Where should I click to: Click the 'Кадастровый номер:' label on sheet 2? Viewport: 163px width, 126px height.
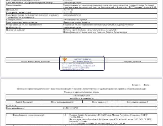point(15,108)
